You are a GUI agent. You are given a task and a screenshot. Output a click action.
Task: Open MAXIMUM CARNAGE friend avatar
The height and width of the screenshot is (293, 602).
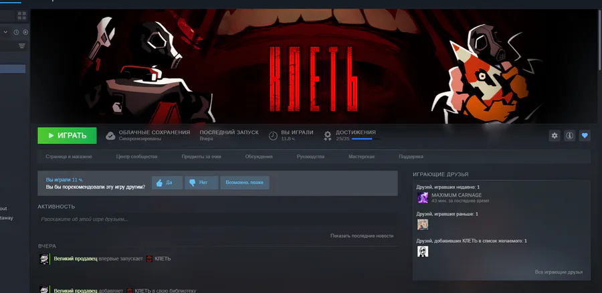423,198
